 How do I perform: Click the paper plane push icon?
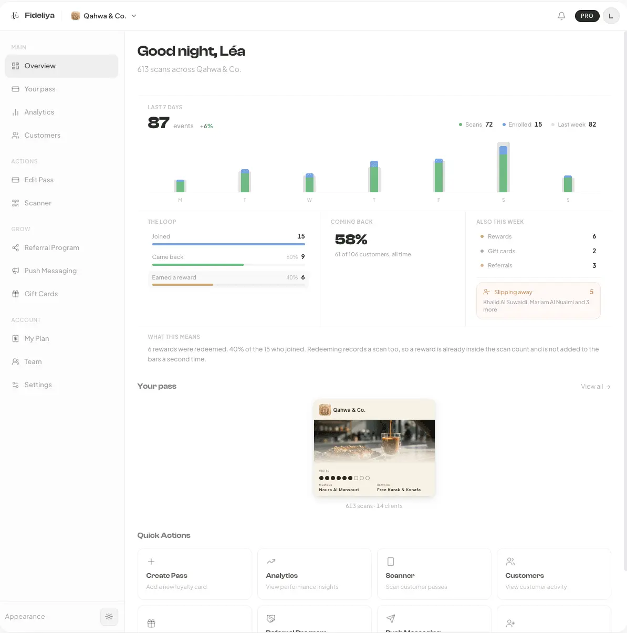(391, 619)
